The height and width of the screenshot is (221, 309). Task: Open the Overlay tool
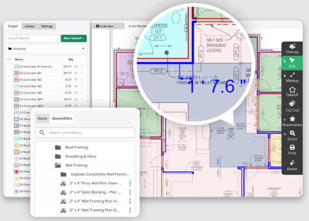click(x=292, y=49)
